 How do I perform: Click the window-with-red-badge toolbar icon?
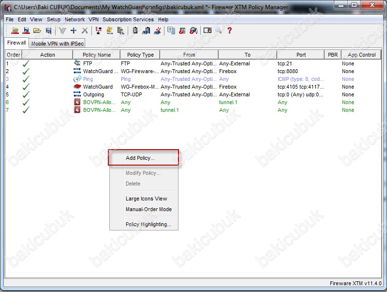[x=182, y=31]
